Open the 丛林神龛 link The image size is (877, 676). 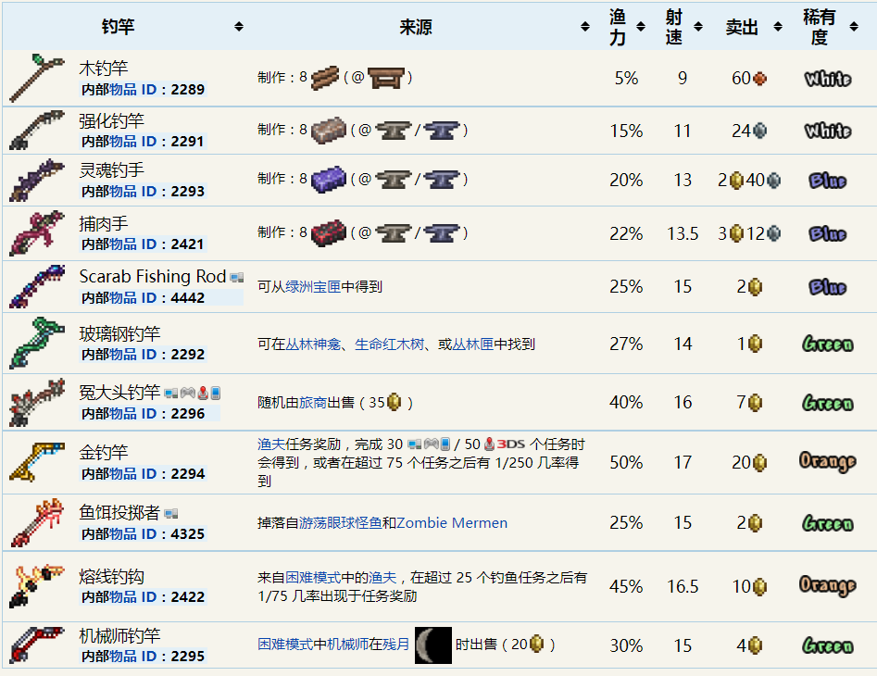(314, 344)
